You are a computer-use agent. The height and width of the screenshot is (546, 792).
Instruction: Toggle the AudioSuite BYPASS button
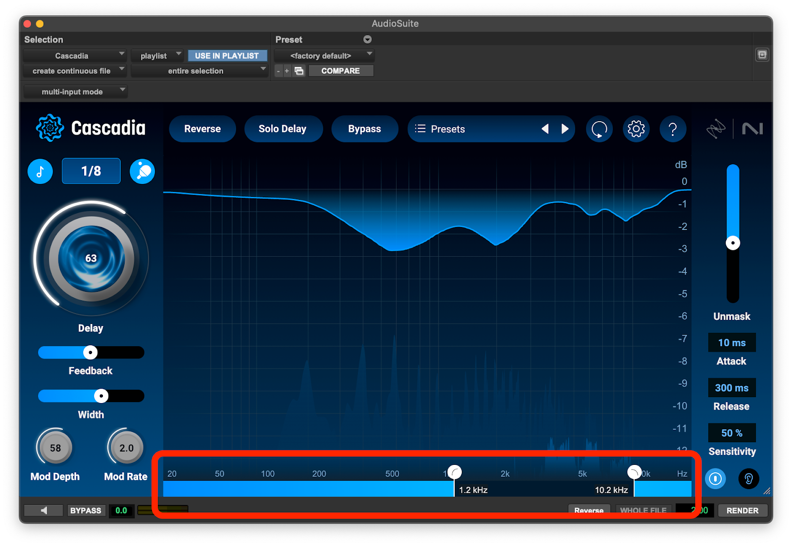[x=86, y=510]
